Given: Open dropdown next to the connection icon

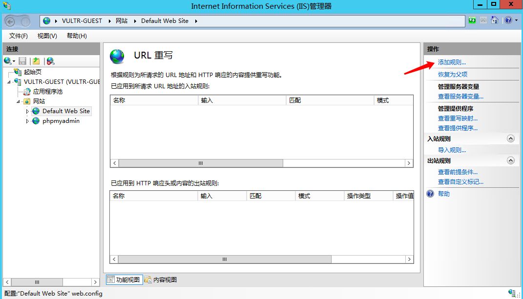Looking at the screenshot, I should pyautogui.click(x=14, y=61).
